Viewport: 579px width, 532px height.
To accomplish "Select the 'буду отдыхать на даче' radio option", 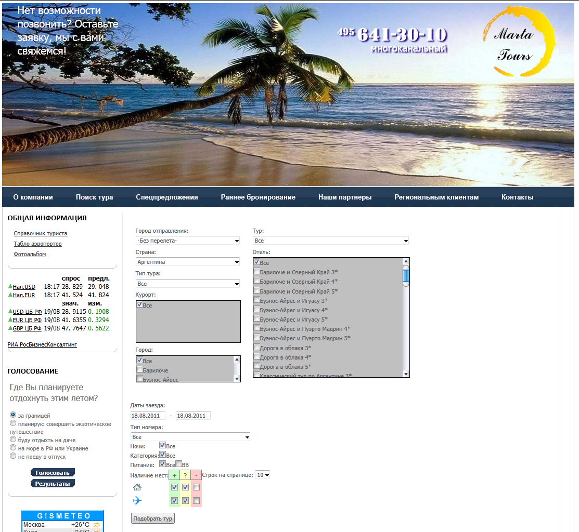I will tap(13, 440).
